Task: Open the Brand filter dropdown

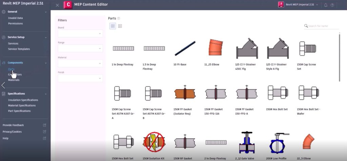Action: coord(80,34)
